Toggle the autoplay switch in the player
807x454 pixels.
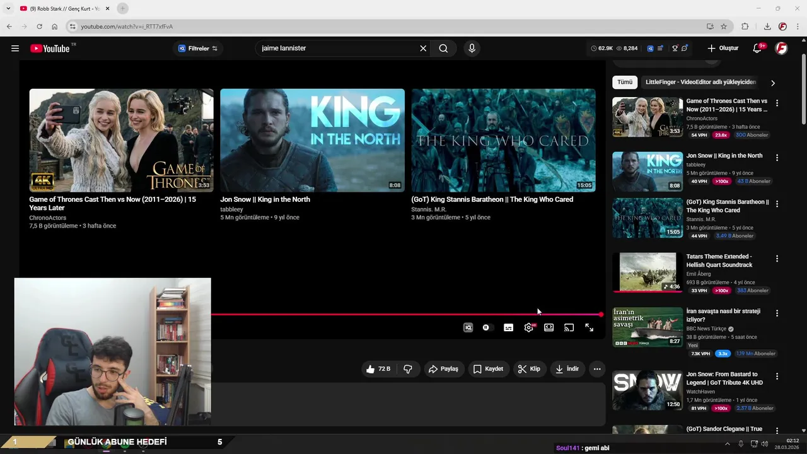coord(486,328)
